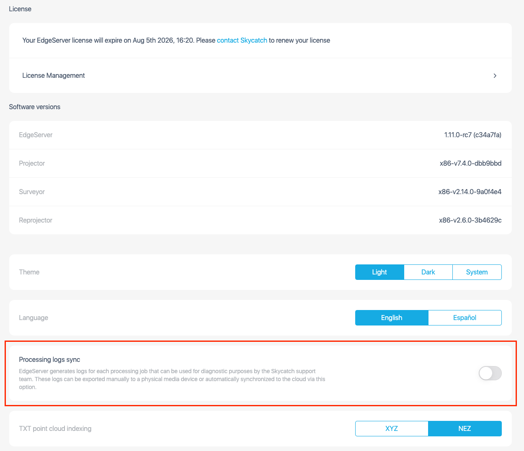Click the Surveyor version x86-v2.14.0-9a0f4e4

(x=470, y=192)
